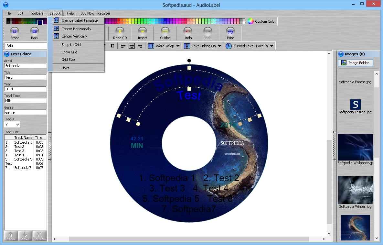383x245 pixels.
Task: Click the Images (8) panel header
Action: (x=358, y=54)
